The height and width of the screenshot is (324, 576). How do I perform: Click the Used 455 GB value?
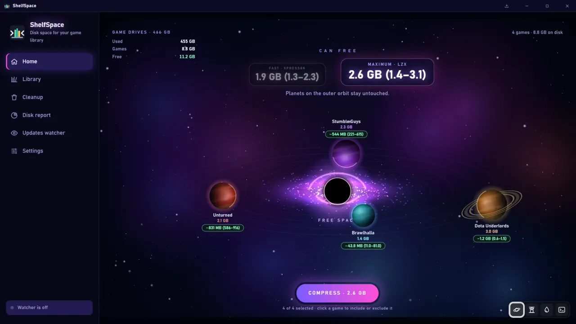[x=188, y=41]
